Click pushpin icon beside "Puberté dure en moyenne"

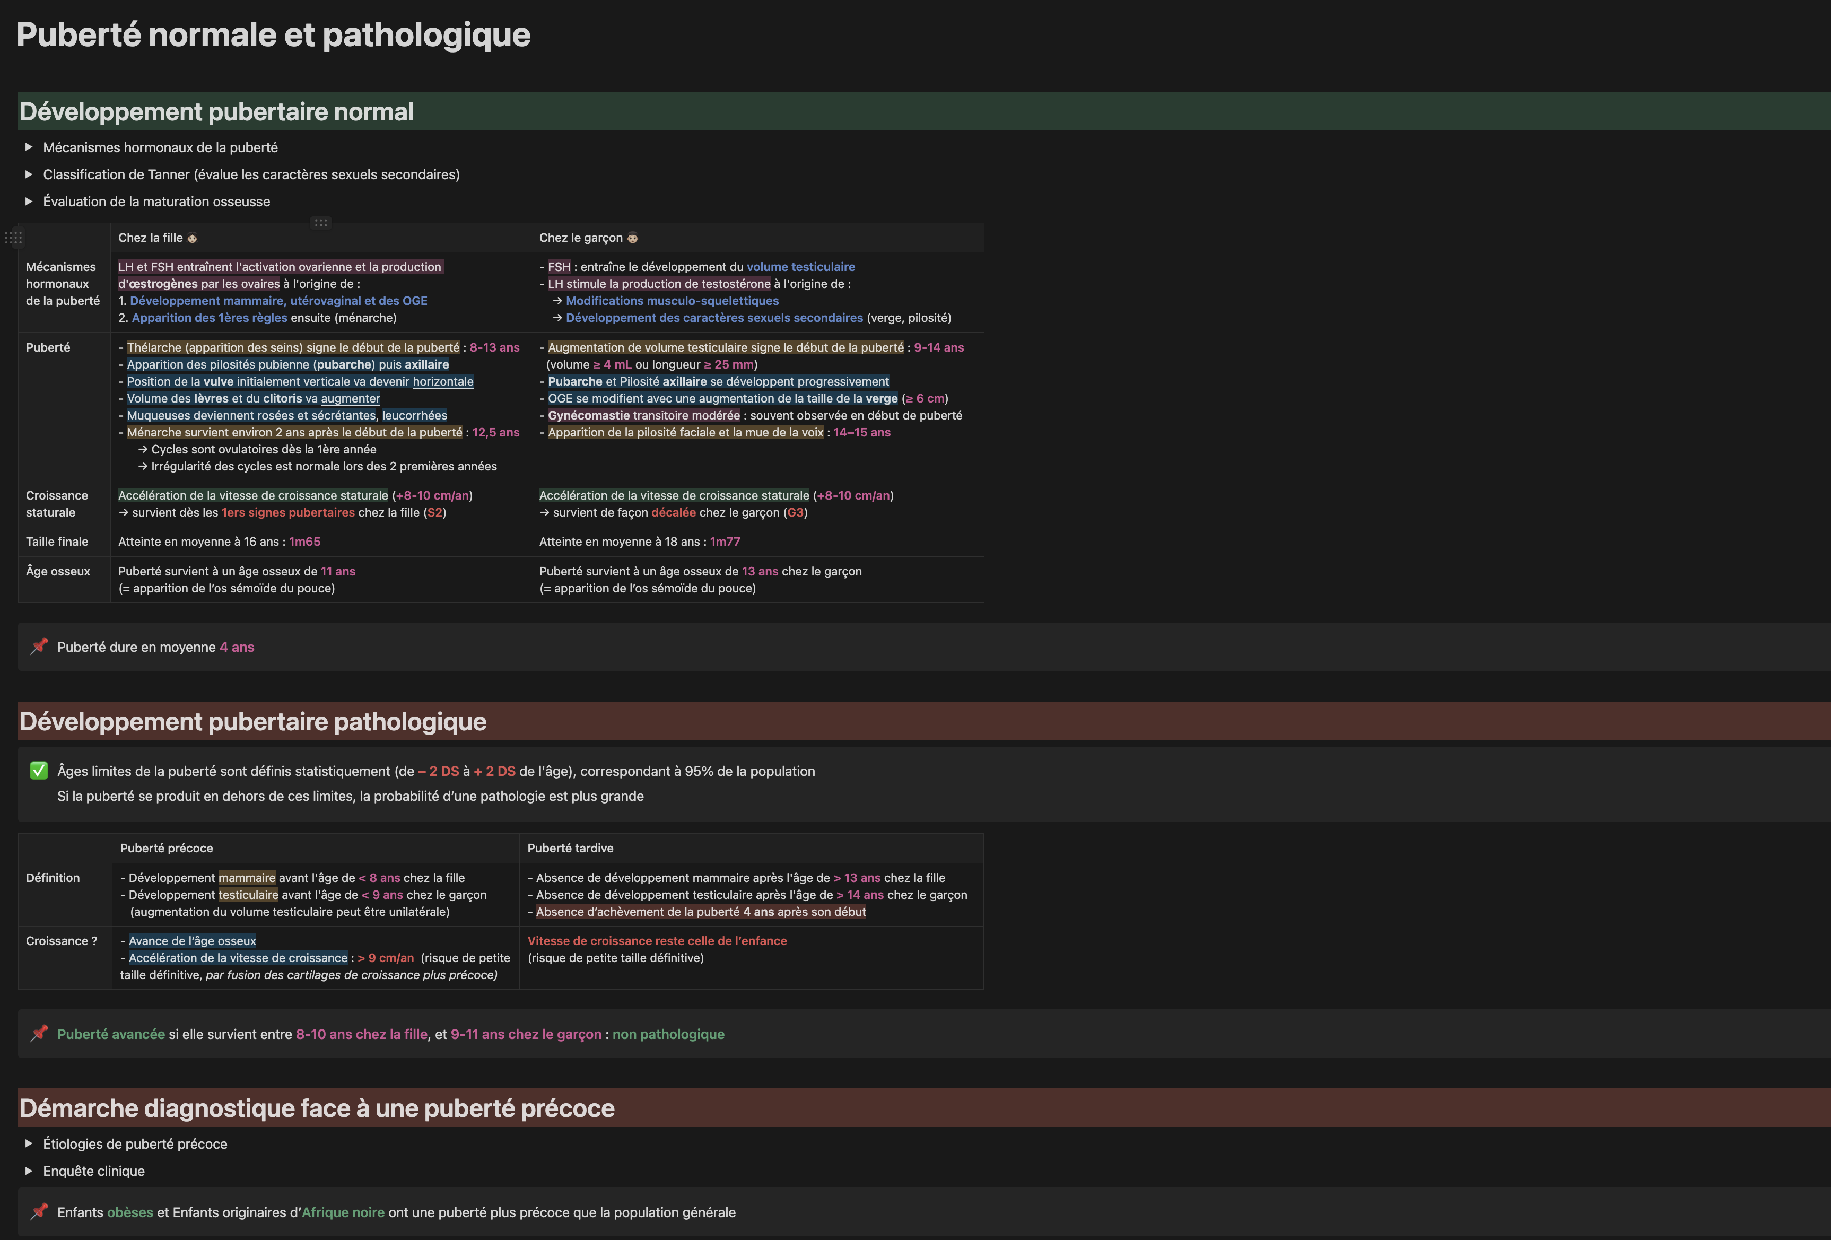tap(39, 646)
